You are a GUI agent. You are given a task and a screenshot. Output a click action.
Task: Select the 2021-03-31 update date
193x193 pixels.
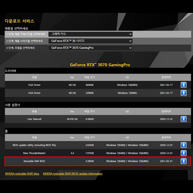click(166, 161)
